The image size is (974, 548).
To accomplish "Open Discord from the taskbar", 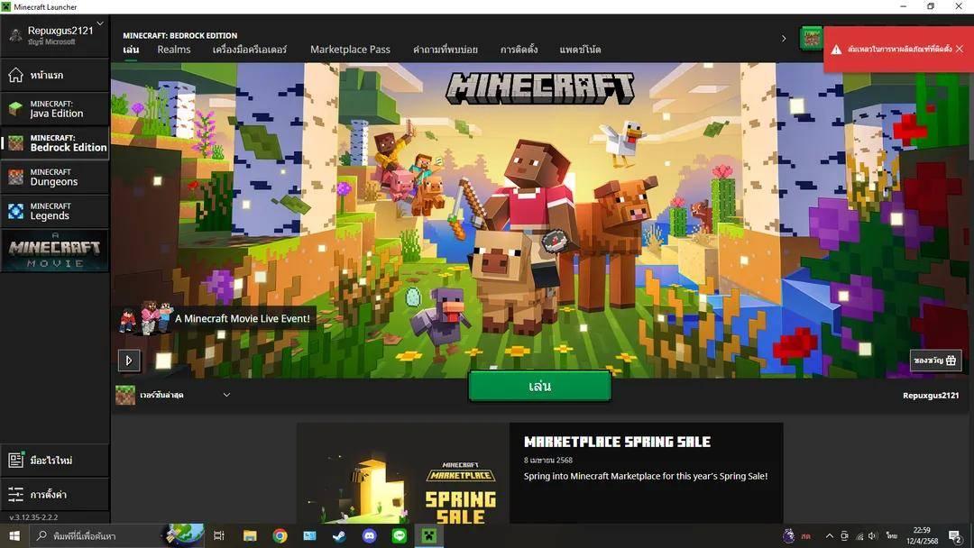I will [x=369, y=535].
